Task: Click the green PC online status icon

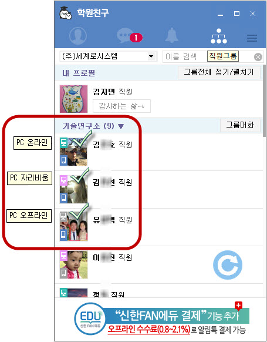Action: (x=63, y=143)
